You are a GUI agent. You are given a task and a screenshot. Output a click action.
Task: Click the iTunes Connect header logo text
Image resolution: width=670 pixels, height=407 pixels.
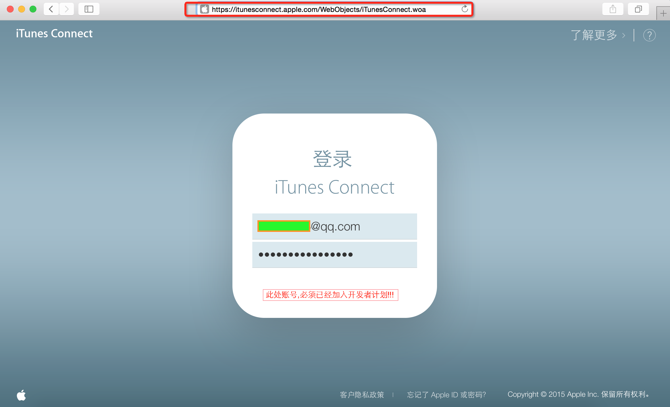[54, 33]
